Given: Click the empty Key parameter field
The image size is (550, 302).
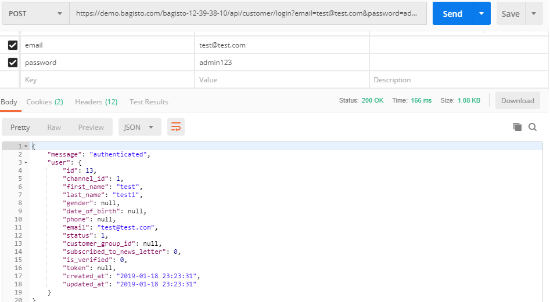Looking at the screenshot, I should (107, 80).
